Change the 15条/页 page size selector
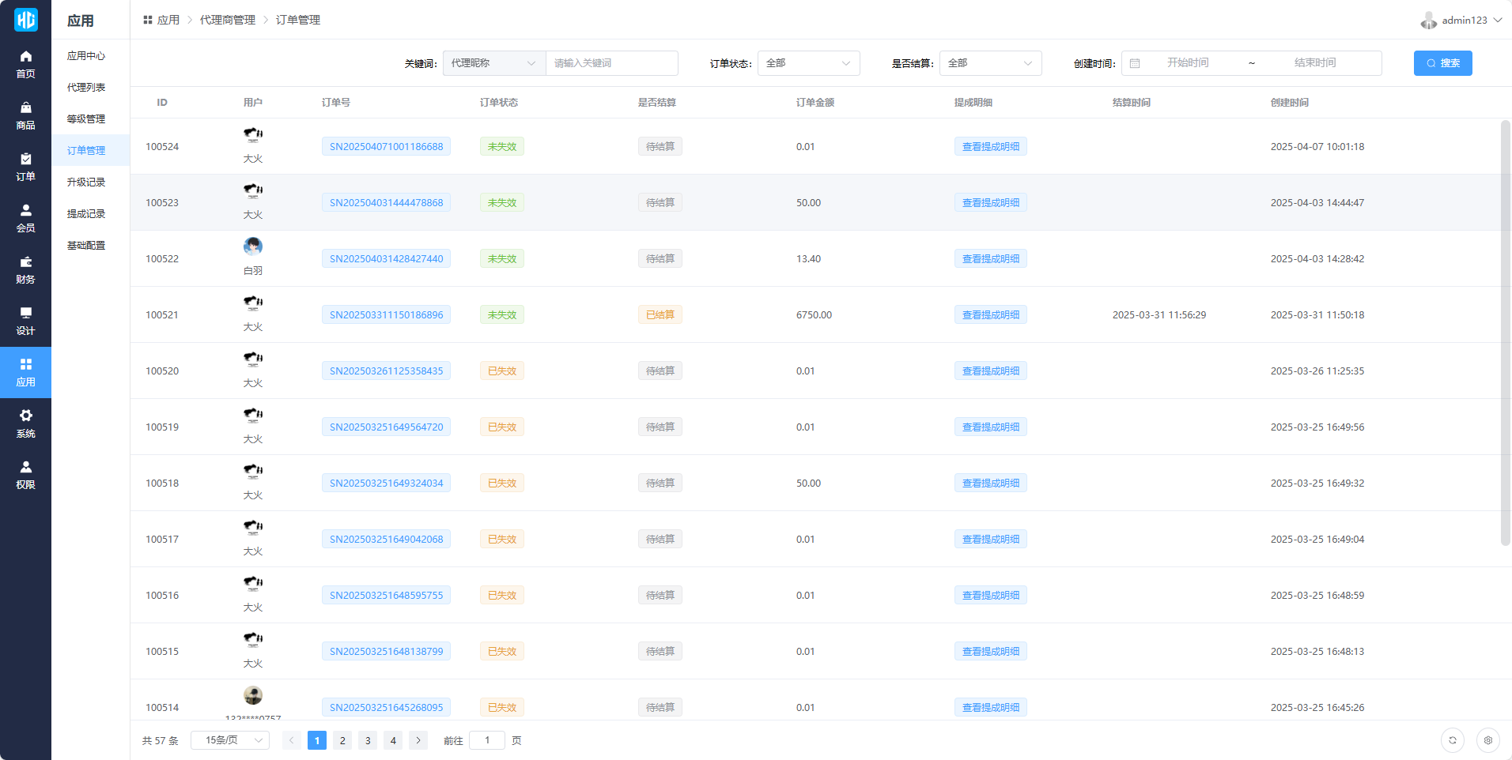The image size is (1512, 760). click(229, 740)
